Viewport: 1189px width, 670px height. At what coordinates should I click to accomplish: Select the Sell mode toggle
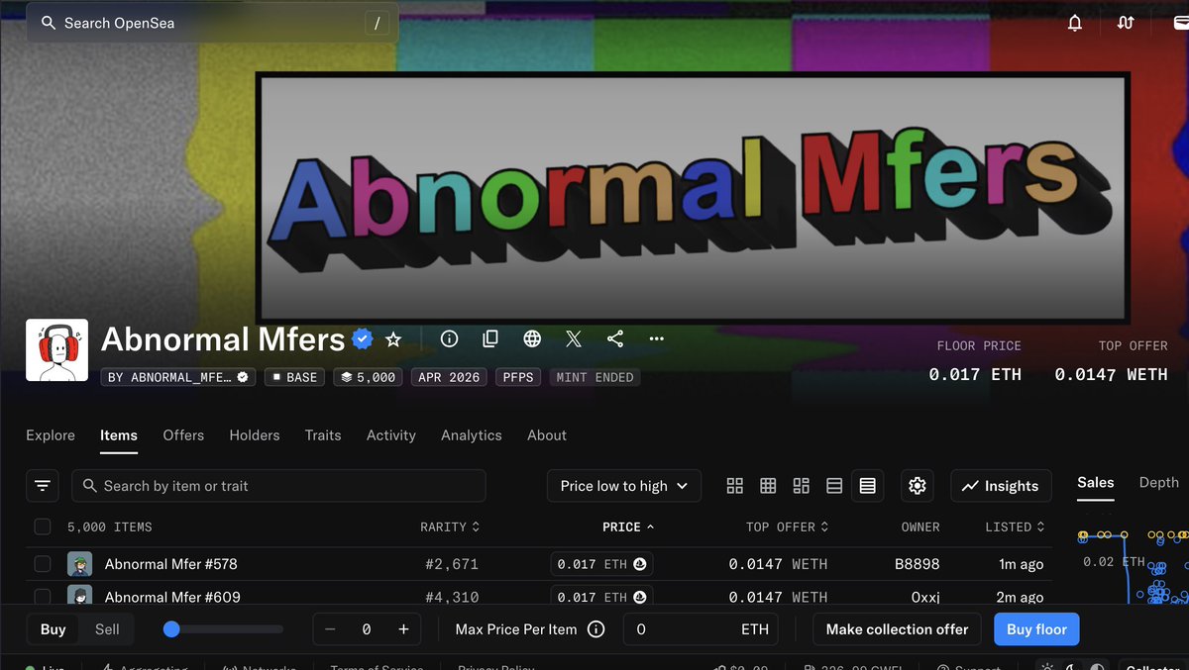coord(107,629)
